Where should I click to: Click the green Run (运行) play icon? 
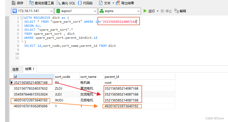coord(145,11)
